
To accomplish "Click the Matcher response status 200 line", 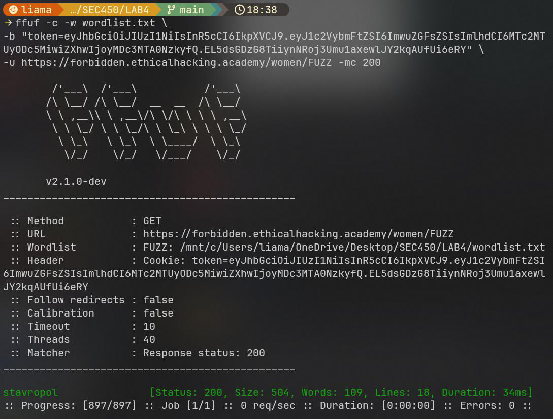I will click(204, 353).
